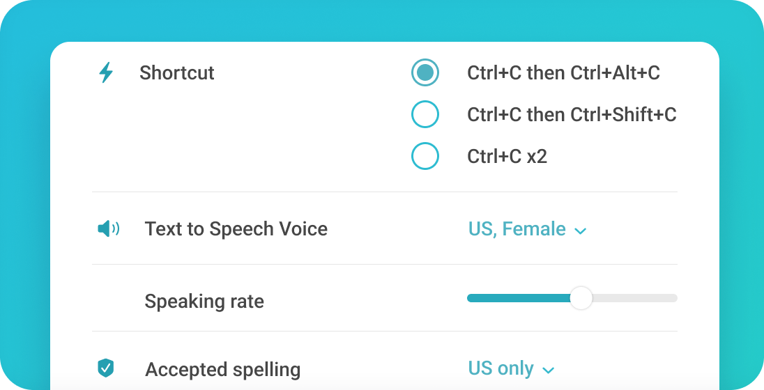Open the US, Female voice dropdown
Image resolution: width=764 pixels, height=390 pixels.
(x=517, y=229)
